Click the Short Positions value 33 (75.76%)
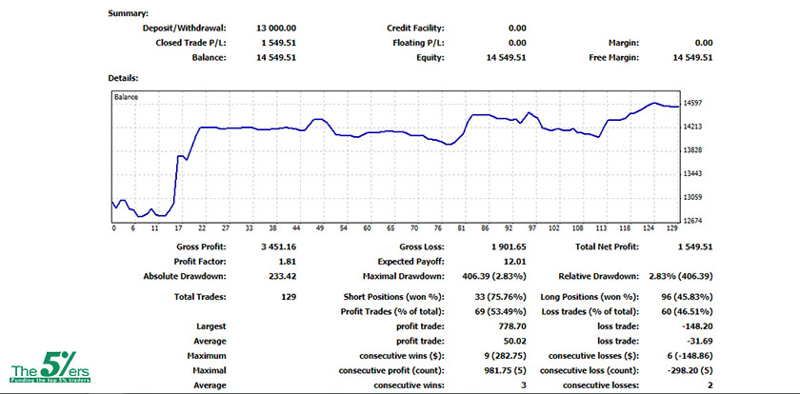Screen dimensions: 800x394 click(x=493, y=297)
